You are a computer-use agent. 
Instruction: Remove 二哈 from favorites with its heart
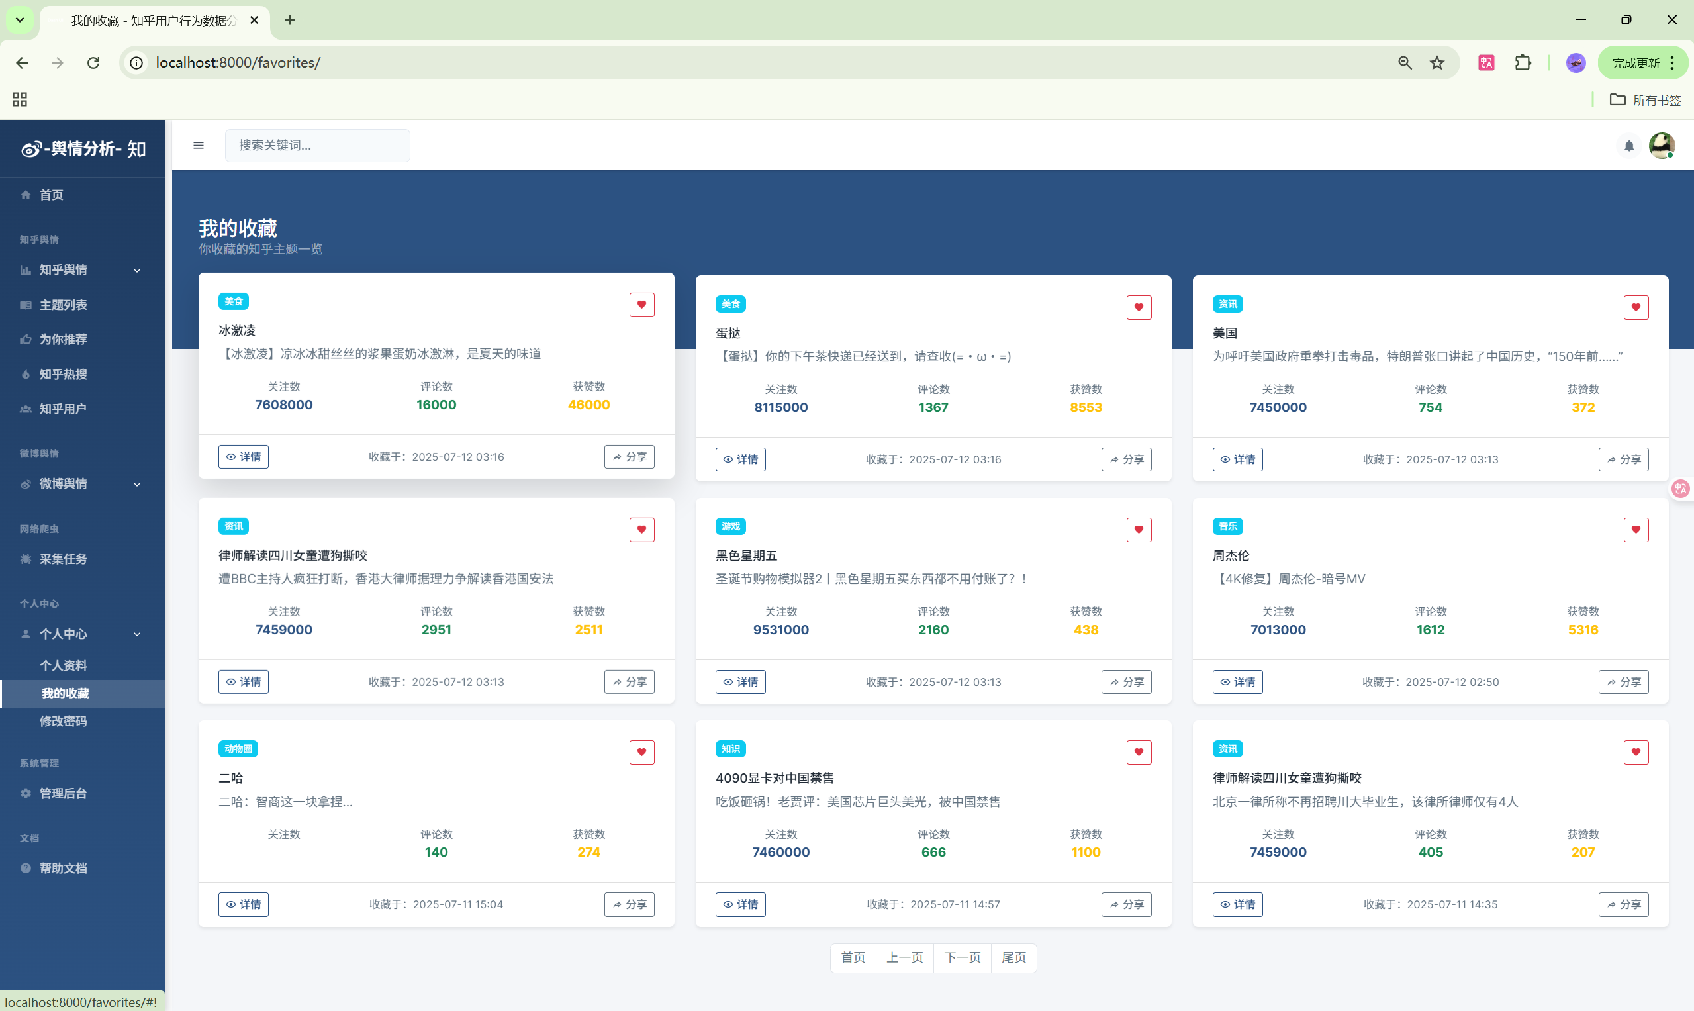641,752
